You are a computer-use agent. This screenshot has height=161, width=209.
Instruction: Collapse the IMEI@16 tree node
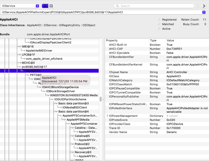(x=20, y=47)
